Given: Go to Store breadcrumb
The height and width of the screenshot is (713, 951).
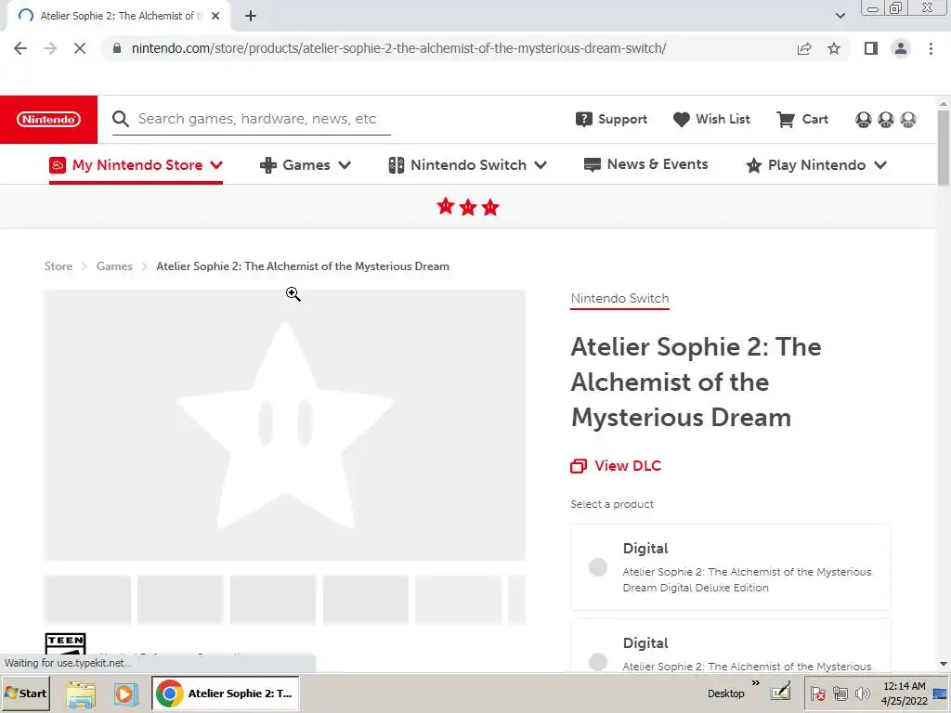Looking at the screenshot, I should (x=59, y=266).
